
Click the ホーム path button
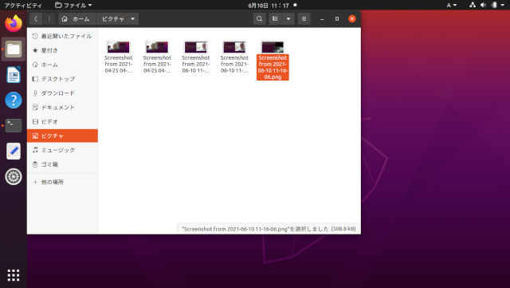pos(76,19)
